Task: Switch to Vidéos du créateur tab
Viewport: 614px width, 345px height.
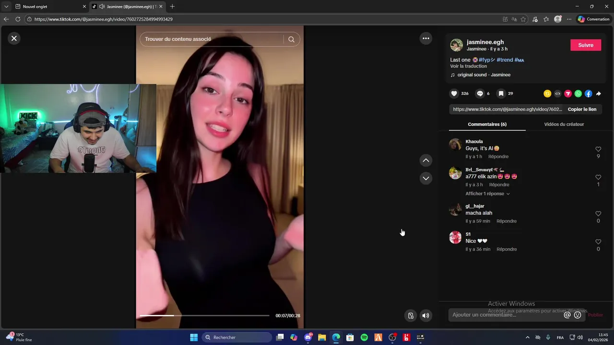Action: [x=564, y=124]
